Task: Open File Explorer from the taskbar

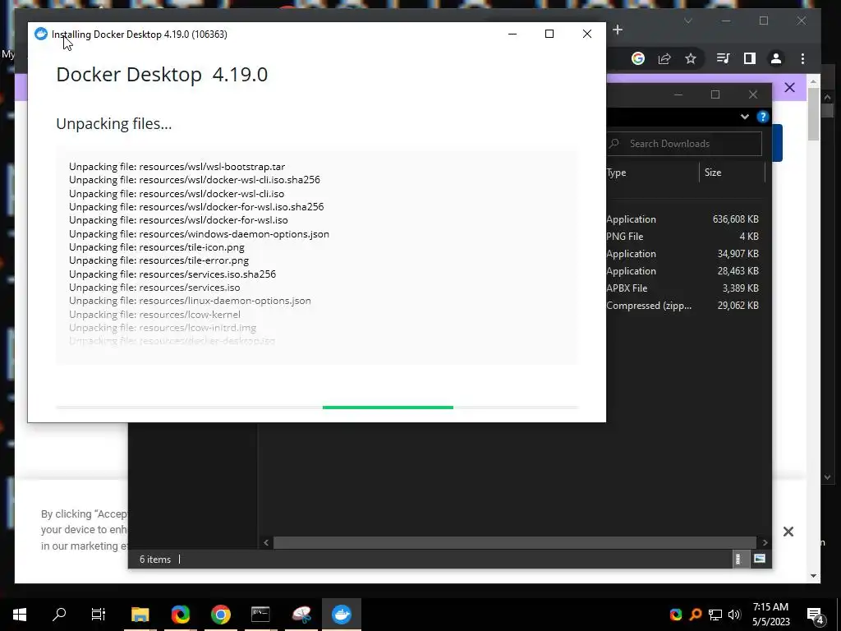Action: (x=140, y=615)
